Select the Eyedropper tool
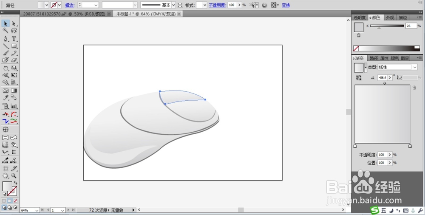Image resolution: width=425 pixels, height=215 pixels. click(x=6, y=98)
